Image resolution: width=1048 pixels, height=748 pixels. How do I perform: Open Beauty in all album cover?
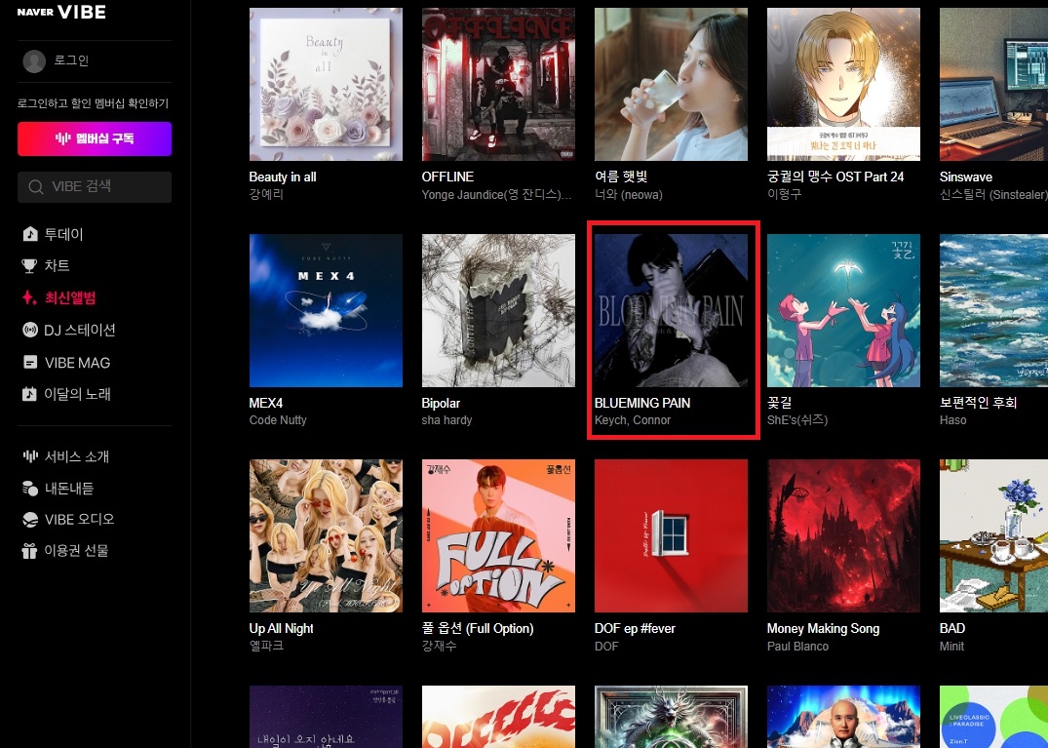327,84
